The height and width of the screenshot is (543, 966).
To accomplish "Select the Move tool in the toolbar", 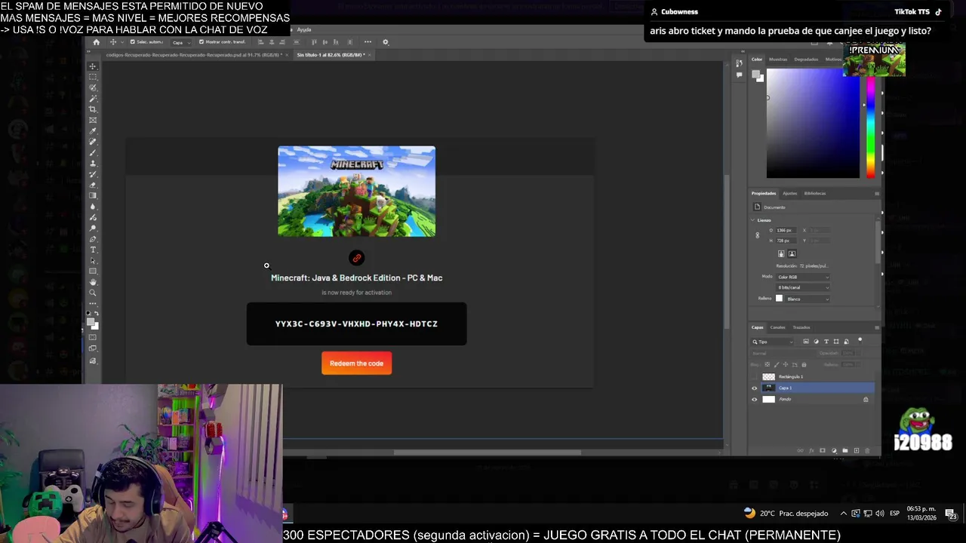I will point(93,66).
